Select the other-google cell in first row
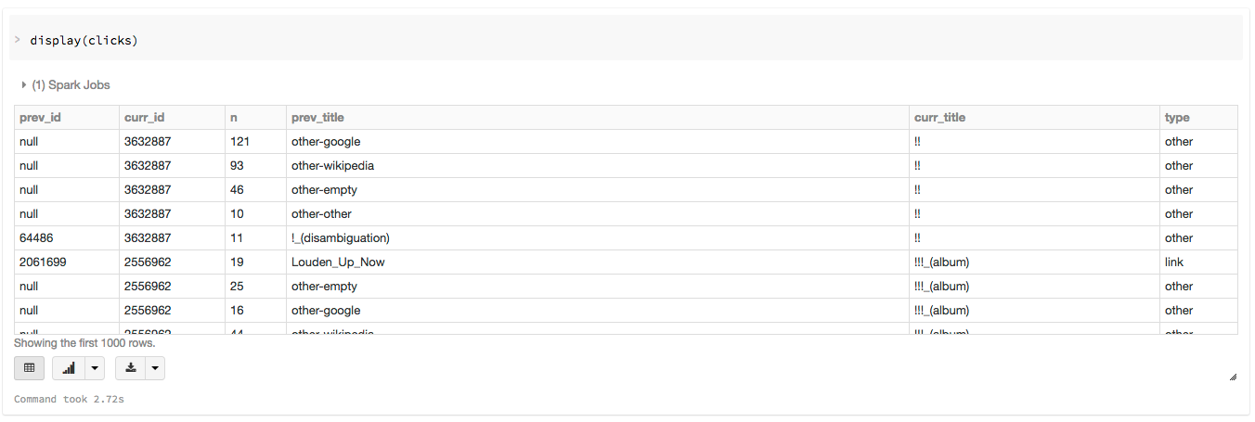The image size is (1255, 422). 326,142
